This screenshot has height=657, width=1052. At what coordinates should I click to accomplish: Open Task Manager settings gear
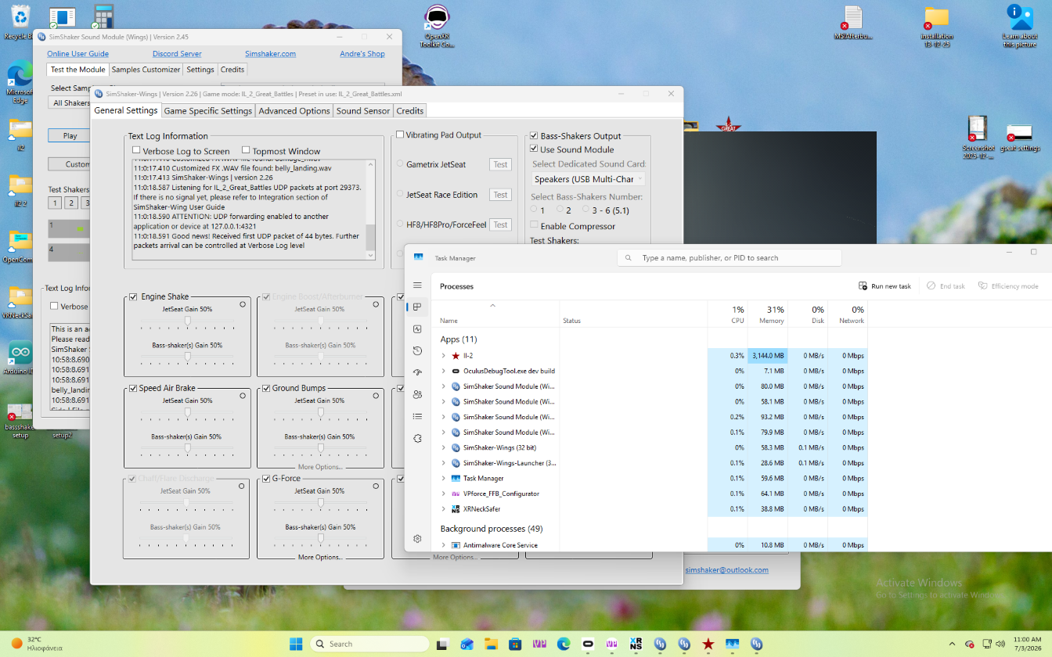point(417,539)
